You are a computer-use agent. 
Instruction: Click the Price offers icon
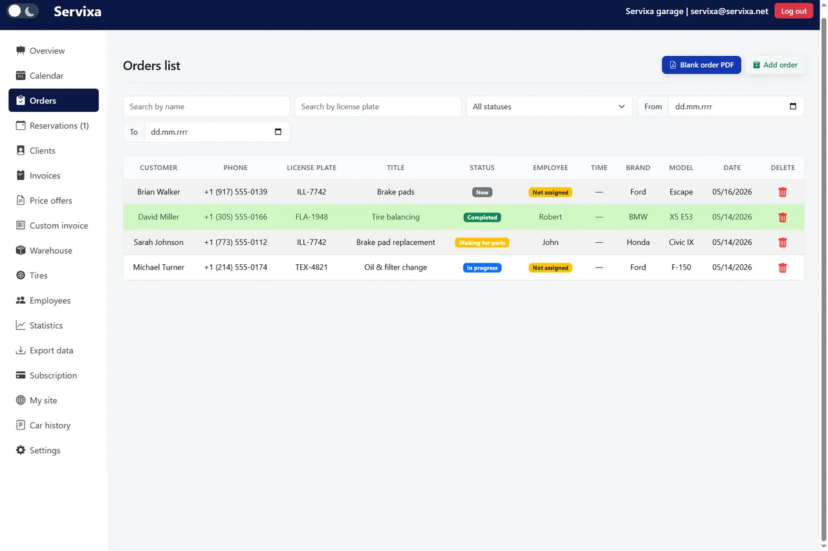tap(21, 200)
